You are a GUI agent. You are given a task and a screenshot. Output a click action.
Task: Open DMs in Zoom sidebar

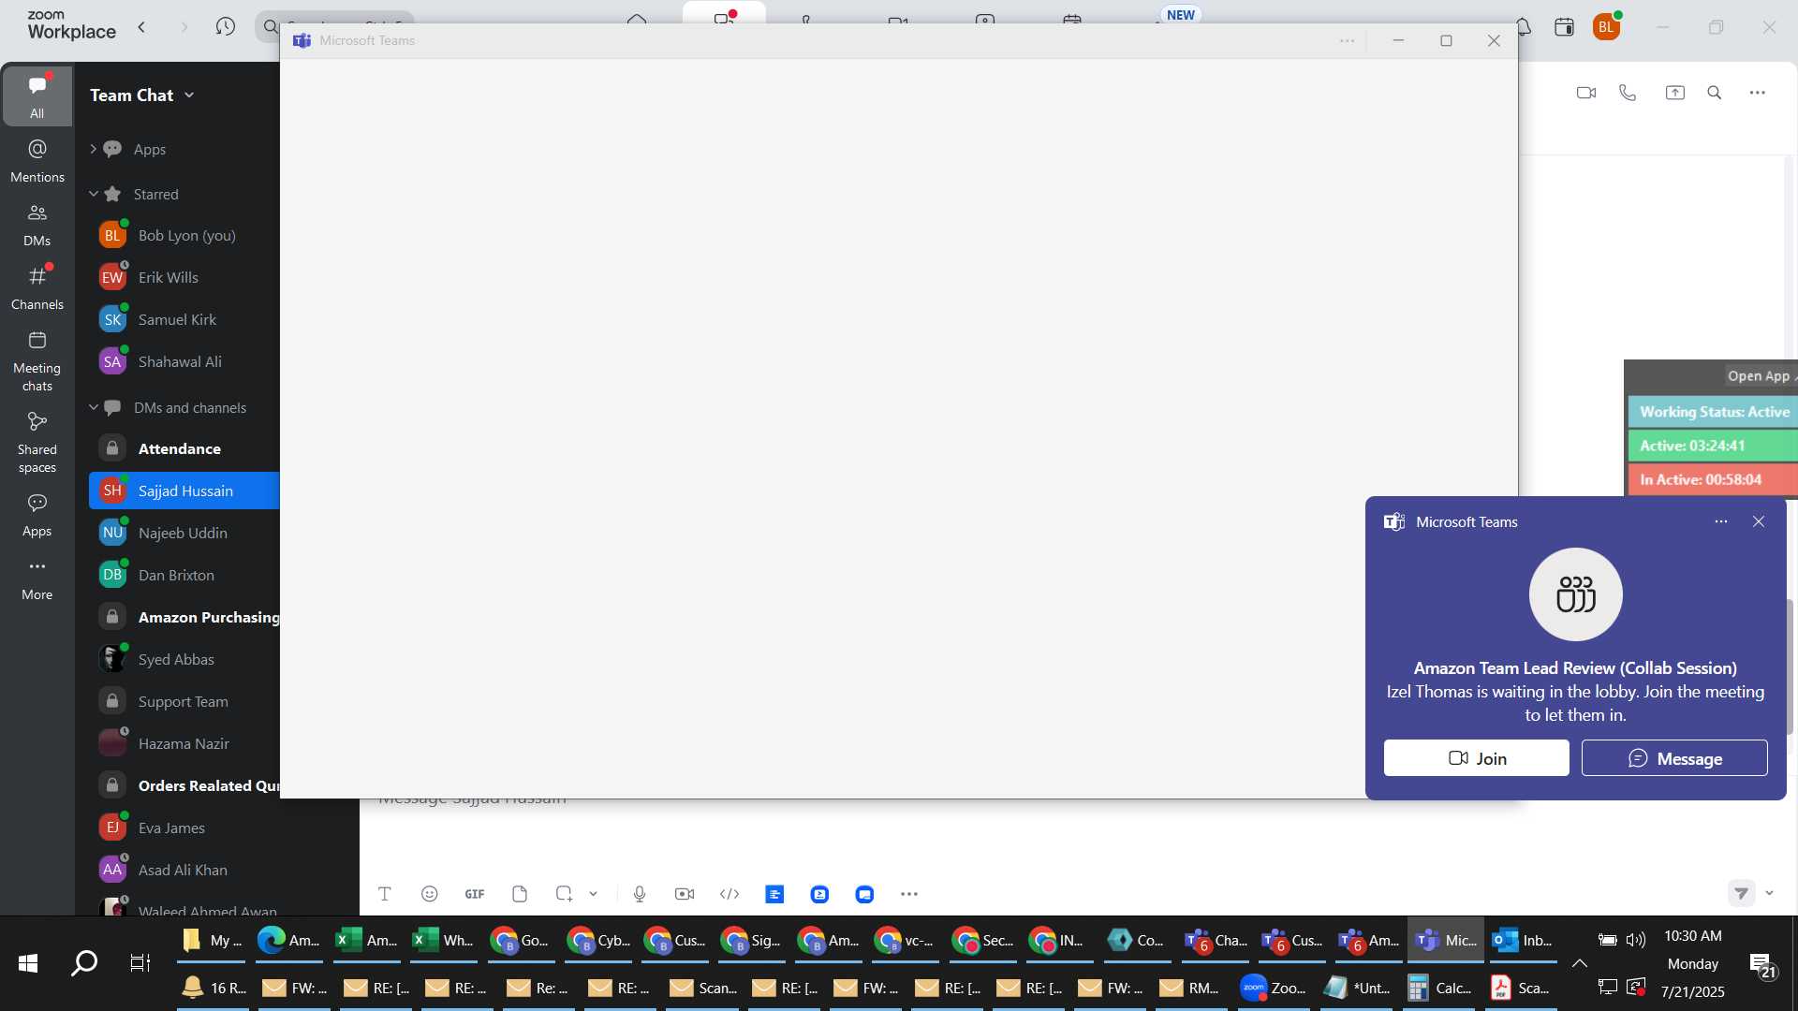click(x=37, y=225)
